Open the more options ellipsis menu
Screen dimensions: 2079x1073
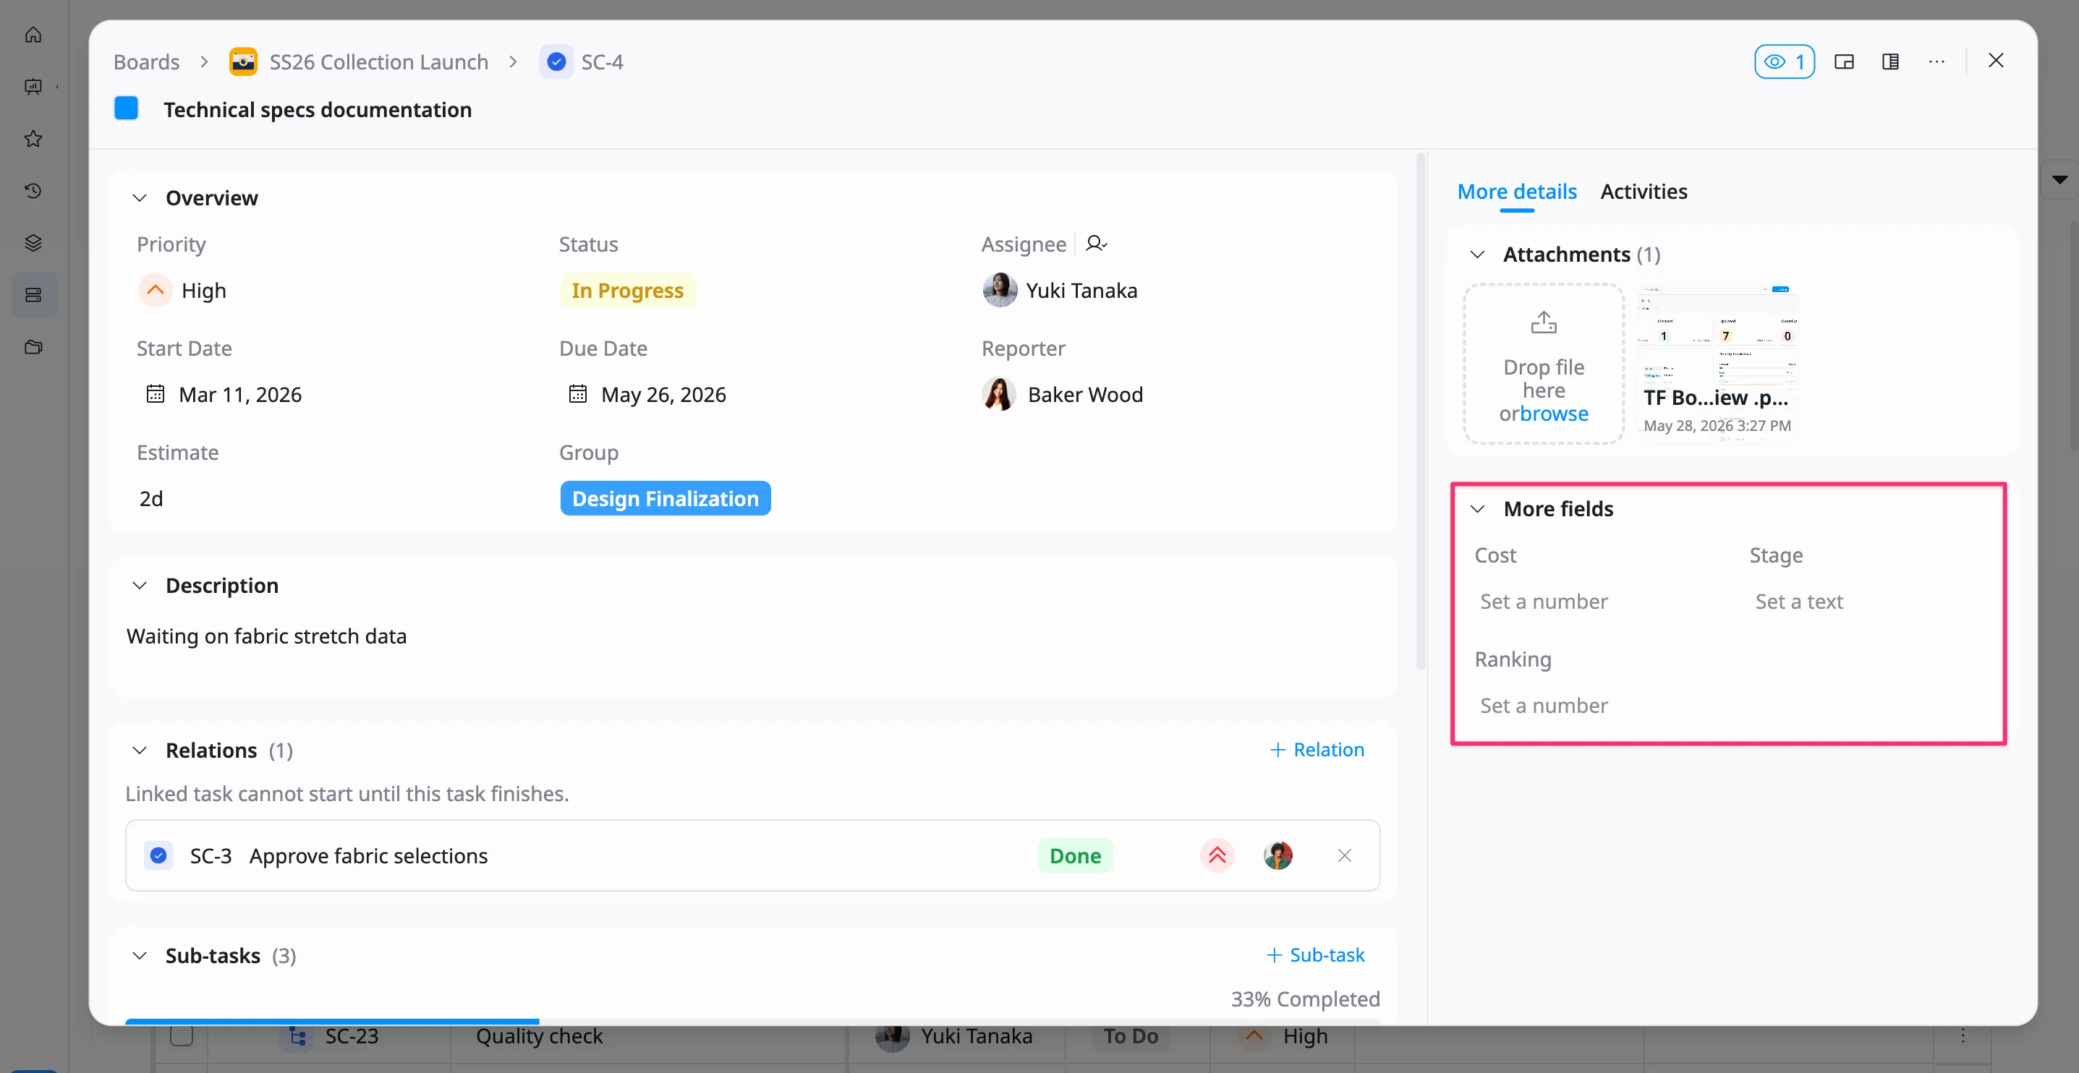[1937, 62]
